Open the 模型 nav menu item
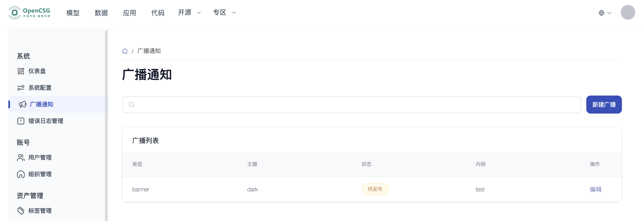Viewport: 643px width, 221px height. click(x=73, y=13)
